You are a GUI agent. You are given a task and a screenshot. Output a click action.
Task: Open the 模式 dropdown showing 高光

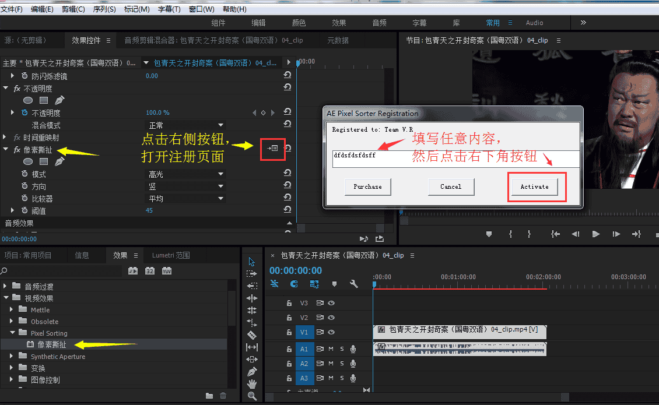pos(185,174)
